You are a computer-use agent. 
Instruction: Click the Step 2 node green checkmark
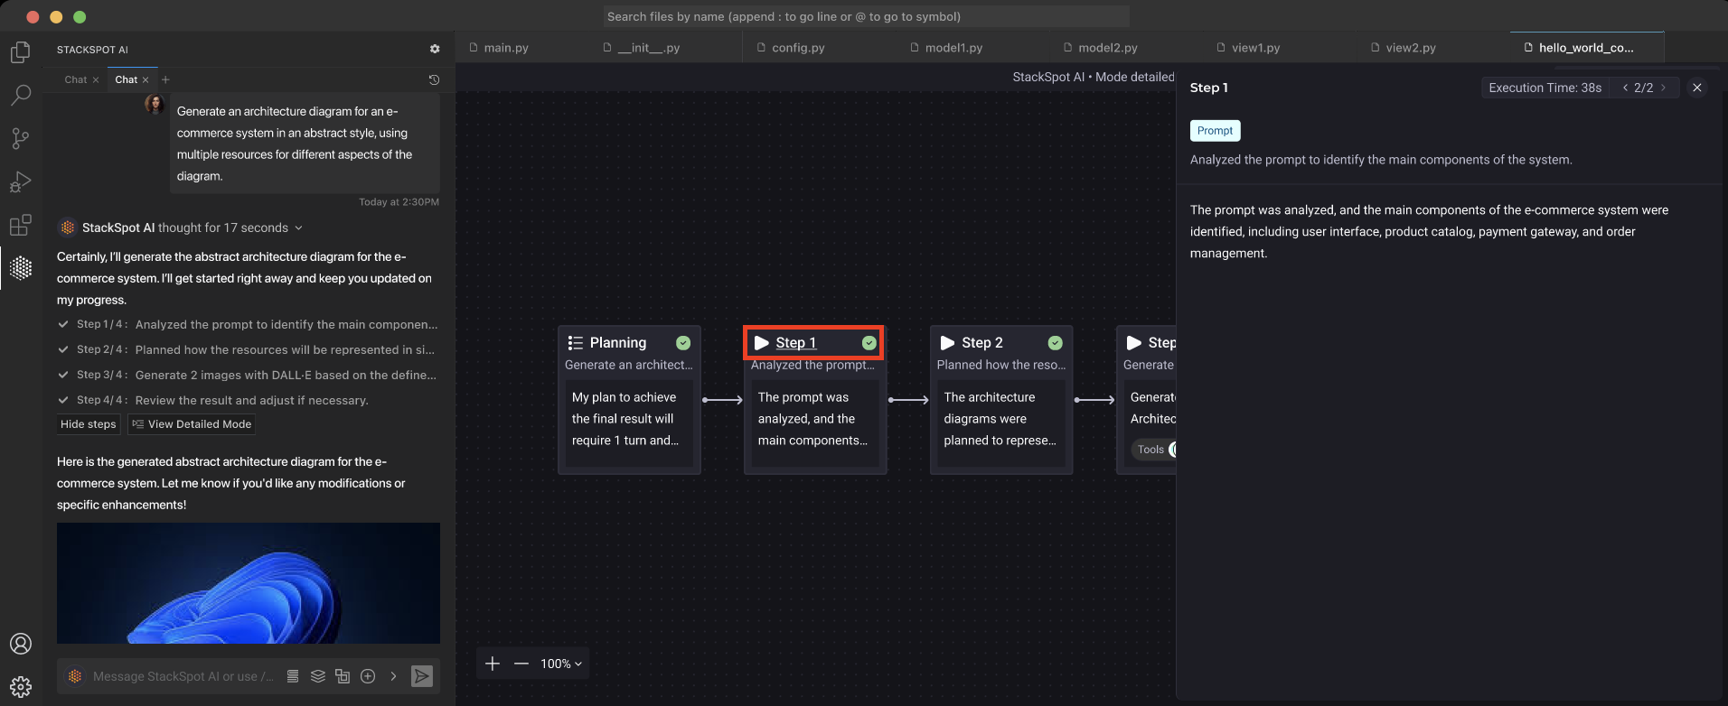[x=1055, y=343]
